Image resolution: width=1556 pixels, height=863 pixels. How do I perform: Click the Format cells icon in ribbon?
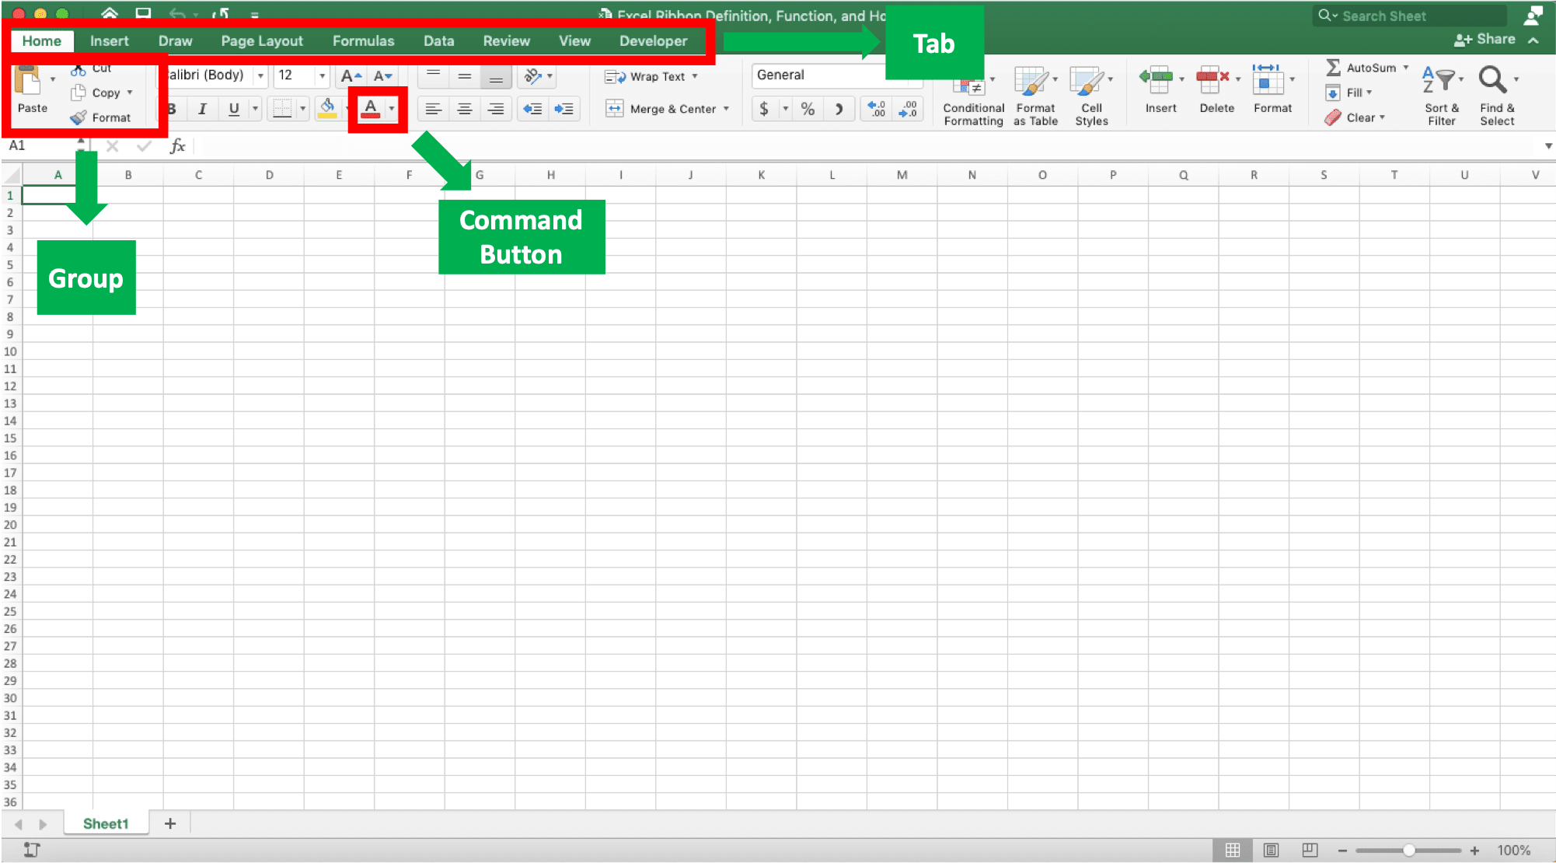[x=1268, y=79]
